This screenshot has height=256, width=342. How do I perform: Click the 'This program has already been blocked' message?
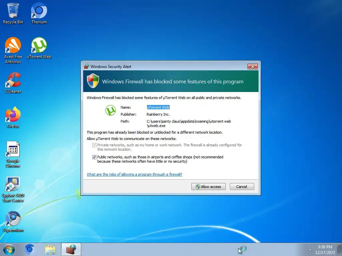[x=155, y=132]
